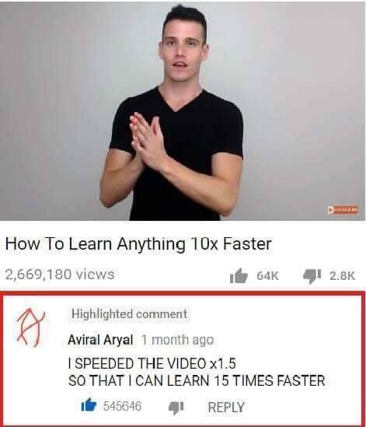This screenshot has height=427, width=366.
Task: Click the '1 month ago' timestamp
Action: click(178, 340)
